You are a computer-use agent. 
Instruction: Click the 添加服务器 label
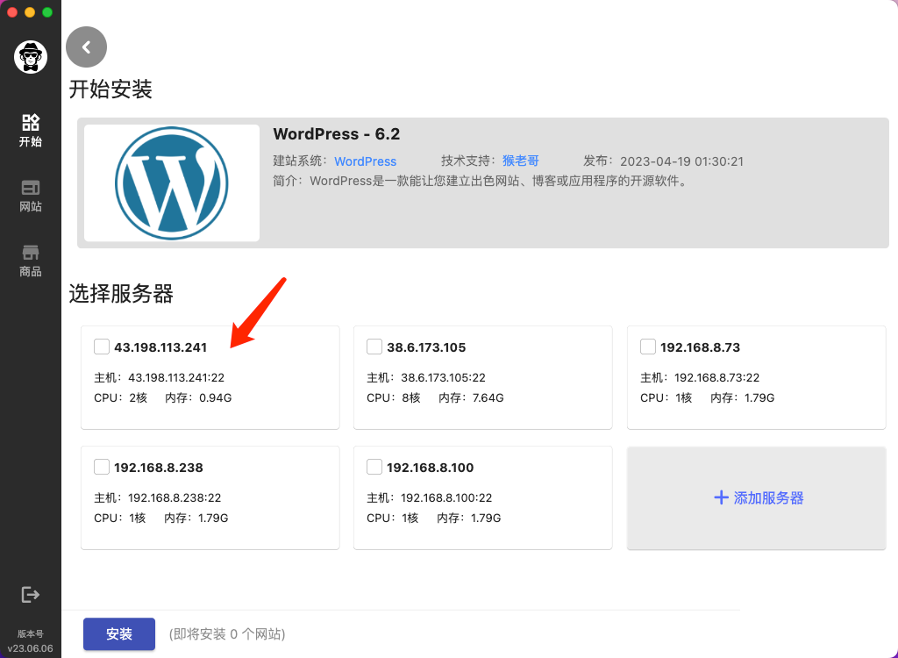coord(768,497)
